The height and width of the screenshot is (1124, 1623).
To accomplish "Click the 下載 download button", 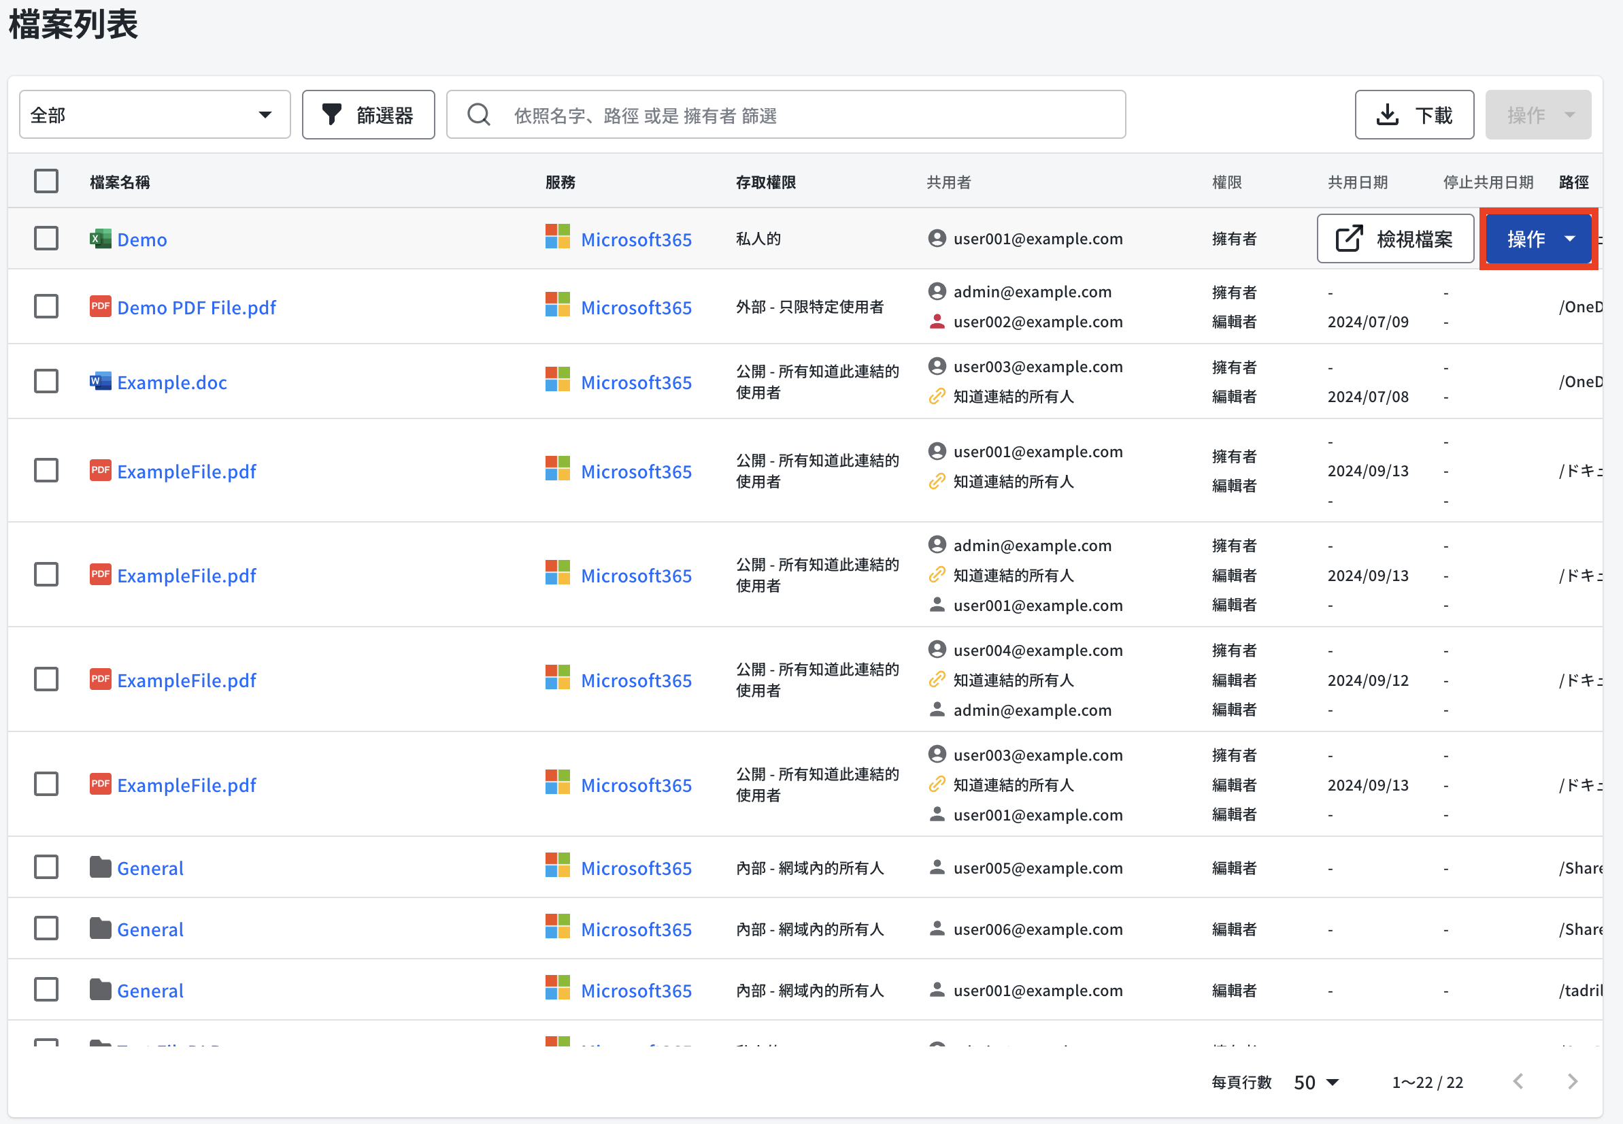I will coord(1415,115).
